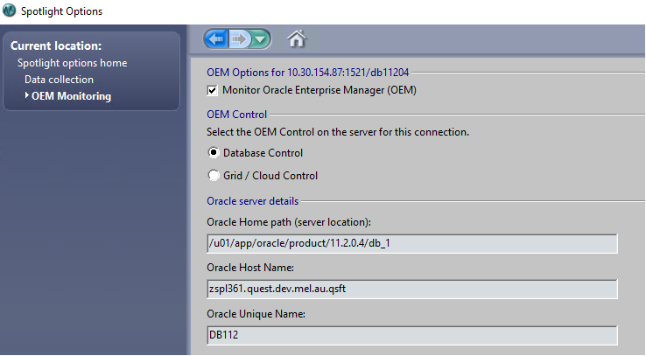Select Grid / Cloud Control radio button
This screenshot has width=646, height=356.
[x=214, y=176]
